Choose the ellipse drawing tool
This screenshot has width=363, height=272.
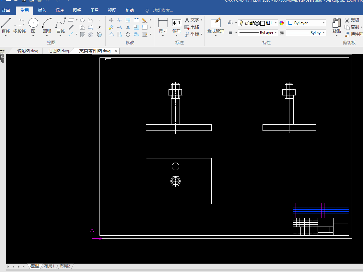click(82, 20)
